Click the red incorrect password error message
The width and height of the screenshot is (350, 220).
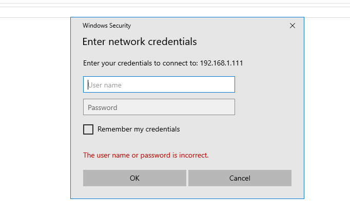point(146,155)
